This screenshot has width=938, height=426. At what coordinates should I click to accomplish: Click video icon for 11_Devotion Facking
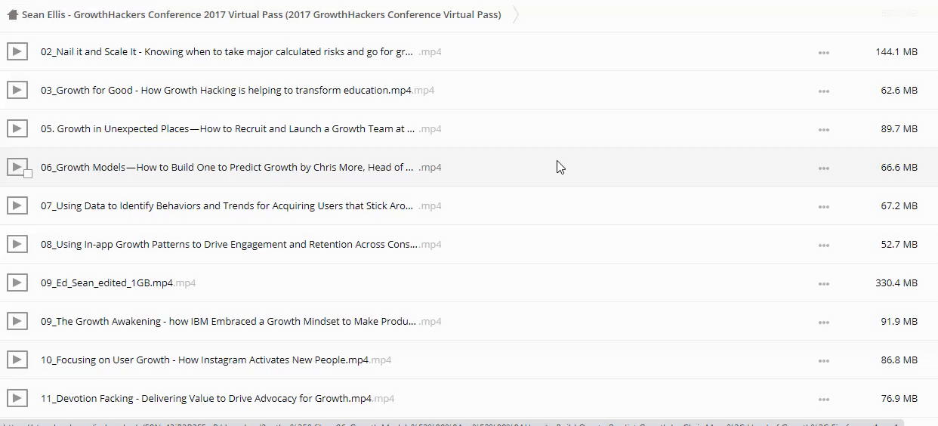[x=17, y=399]
